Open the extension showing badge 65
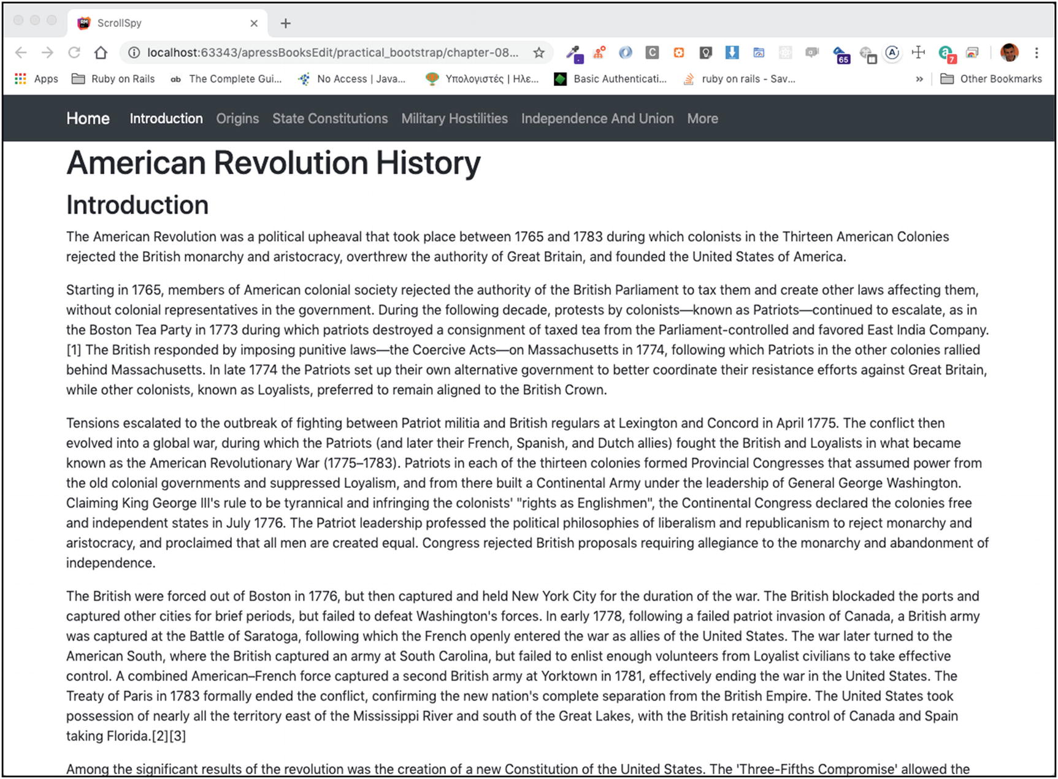The image size is (1058, 779). click(x=840, y=54)
